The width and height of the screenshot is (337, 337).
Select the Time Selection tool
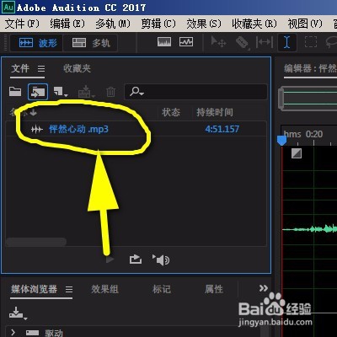click(x=286, y=42)
